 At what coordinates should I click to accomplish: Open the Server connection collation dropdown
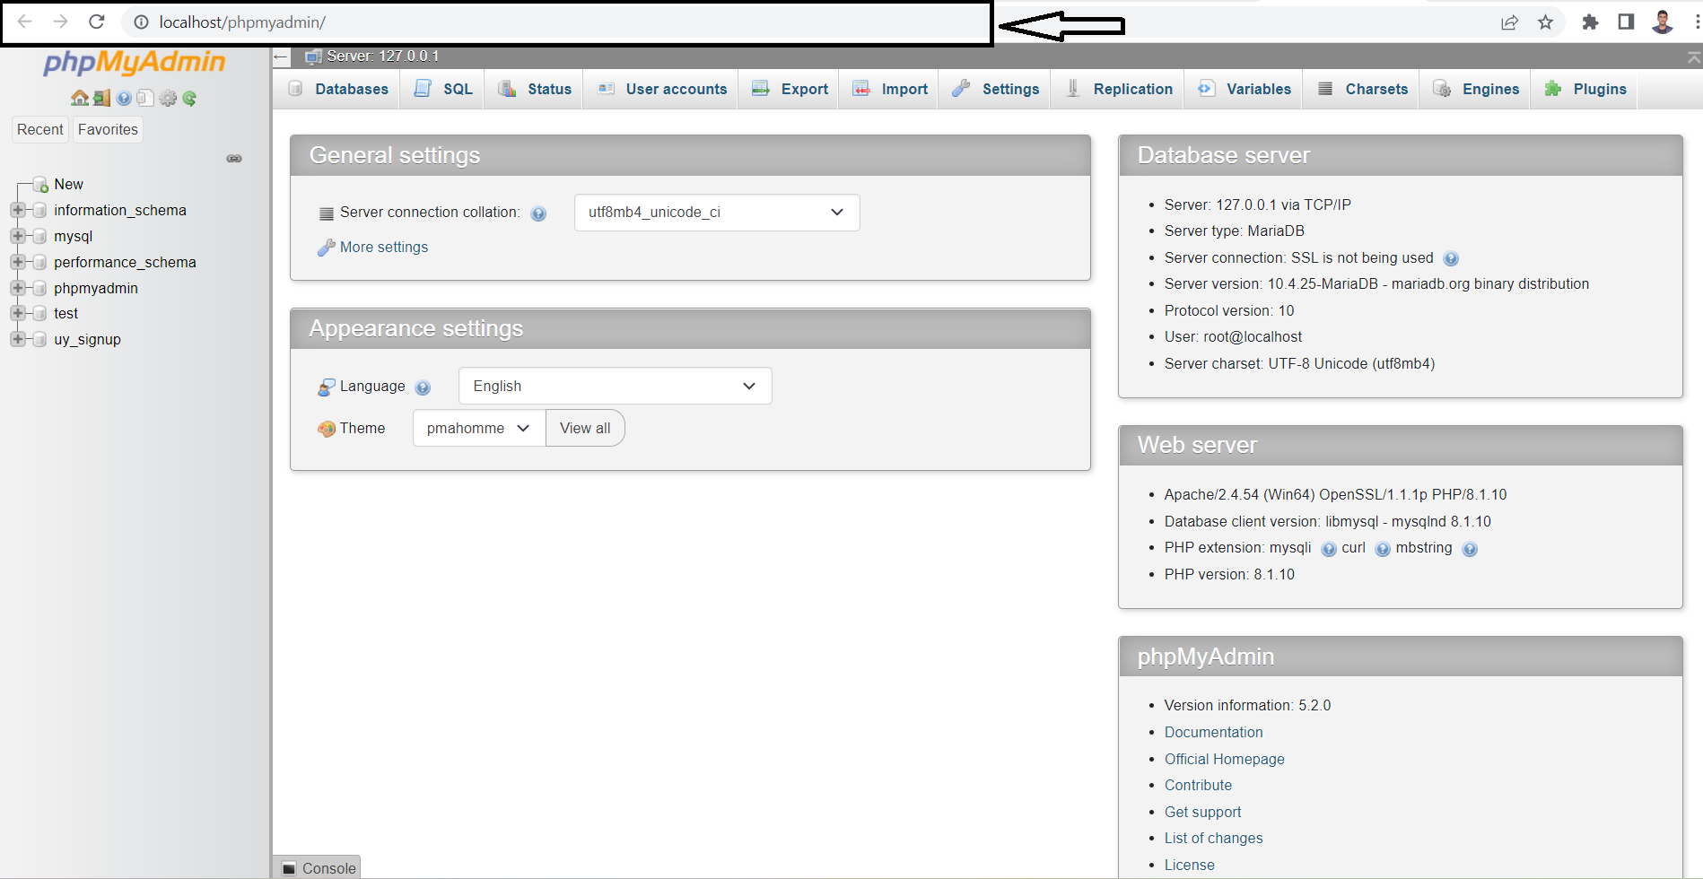coord(715,213)
